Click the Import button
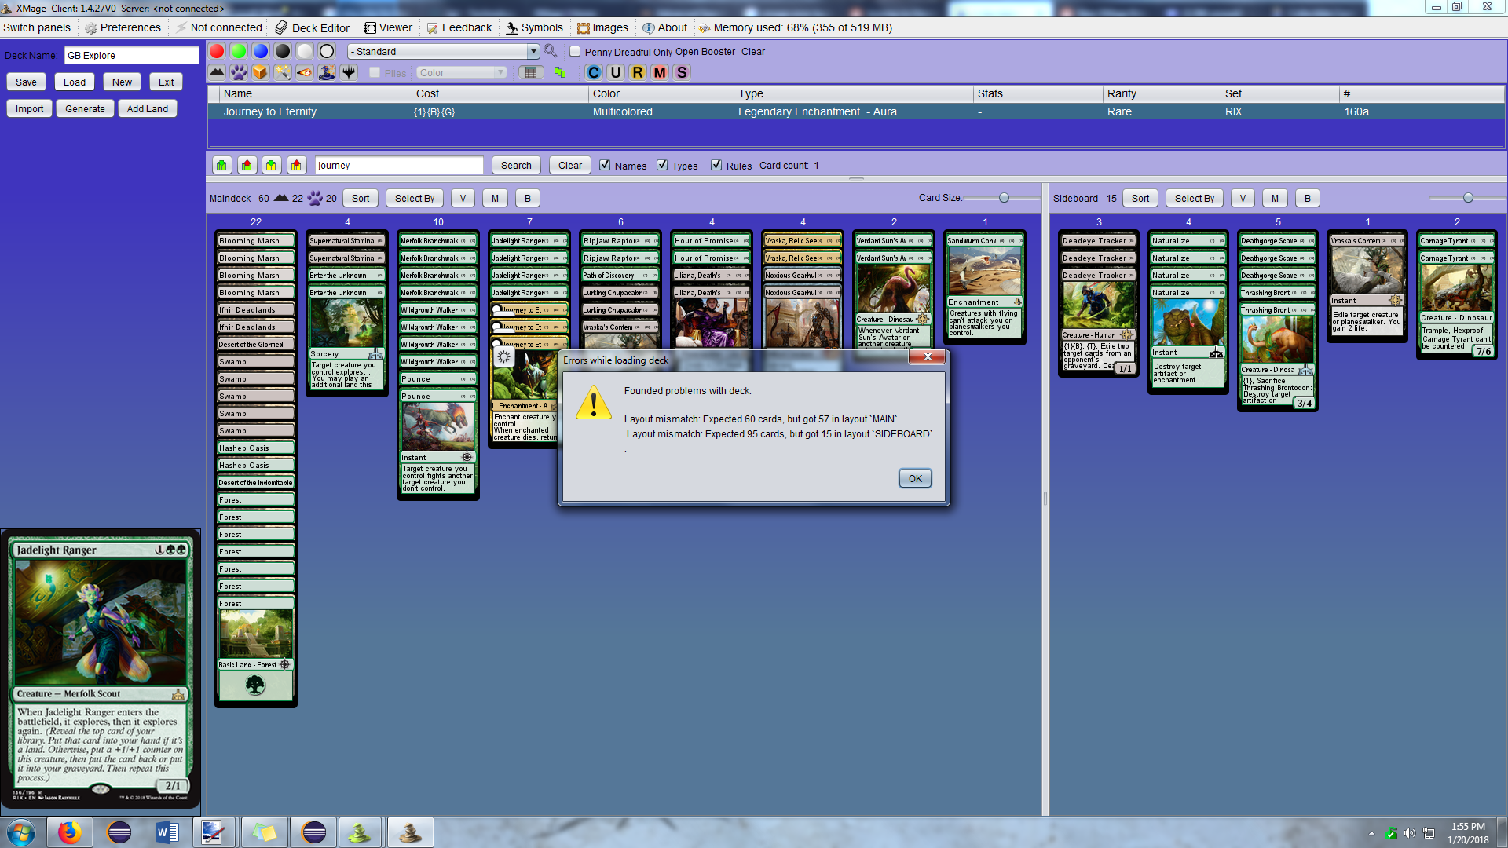 tap(29, 108)
